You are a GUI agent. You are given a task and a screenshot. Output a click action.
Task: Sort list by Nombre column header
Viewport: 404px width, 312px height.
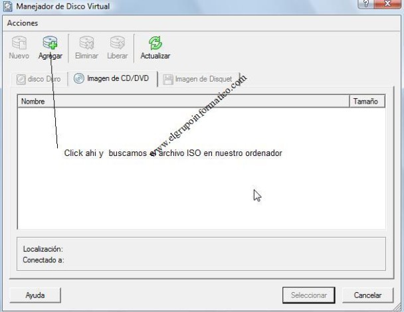(x=183, y=101)
